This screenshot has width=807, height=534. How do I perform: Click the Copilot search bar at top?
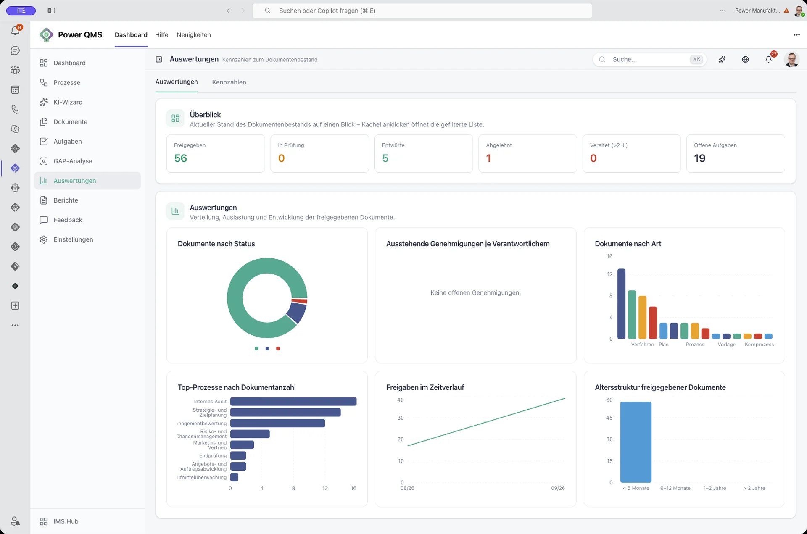click(422, 11)
